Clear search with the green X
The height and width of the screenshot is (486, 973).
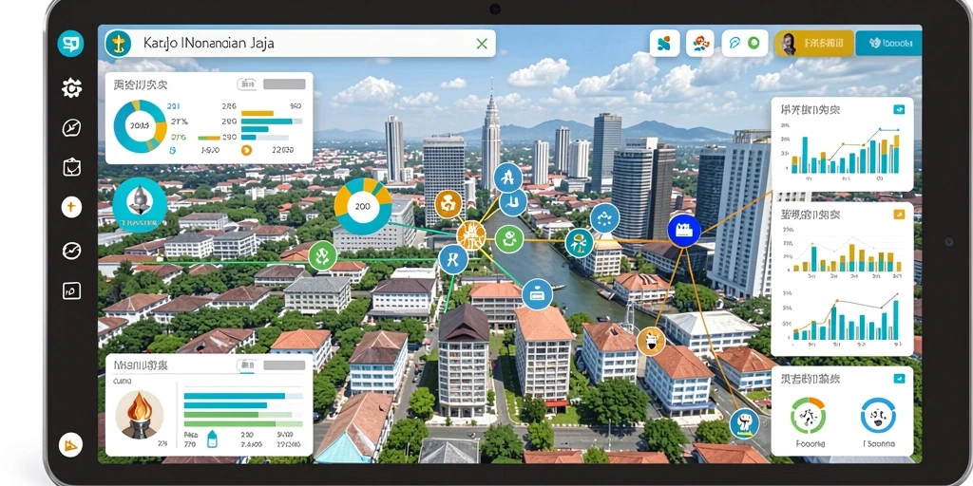pyautogui.click(x=482, y=44)
